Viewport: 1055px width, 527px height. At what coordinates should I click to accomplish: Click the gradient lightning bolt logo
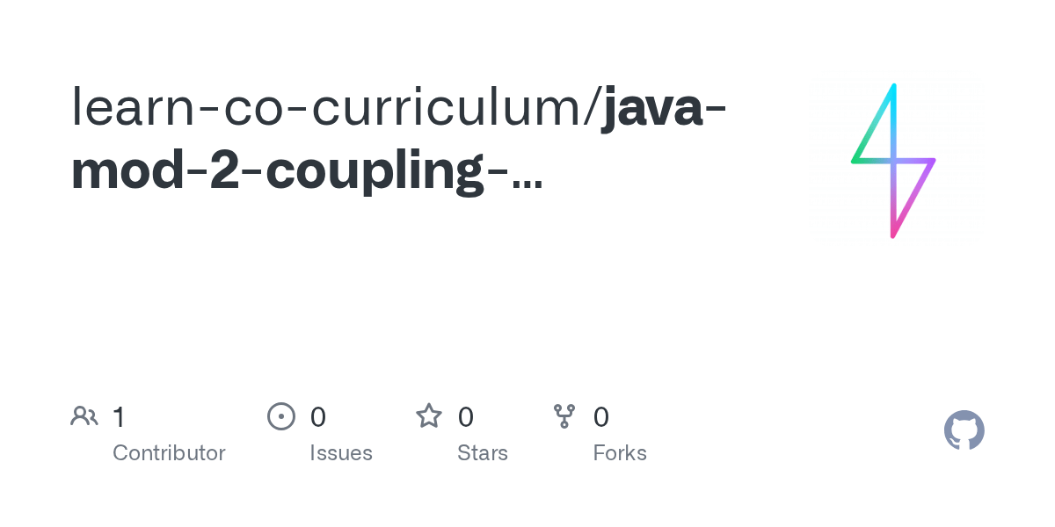point(893,161)
